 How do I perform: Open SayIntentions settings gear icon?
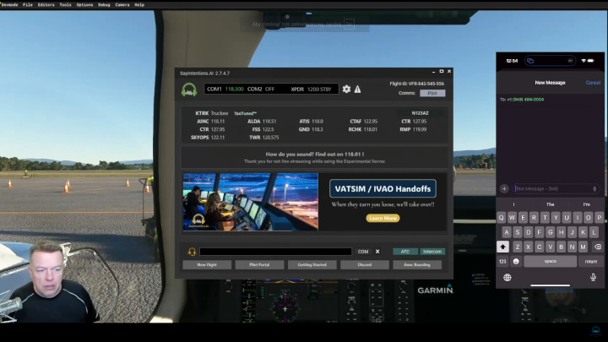[x=346, y=90]
